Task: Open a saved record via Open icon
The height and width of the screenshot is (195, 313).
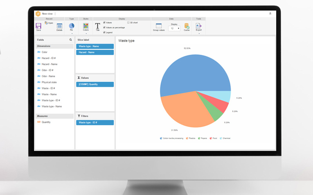Action: pos(46,23)
